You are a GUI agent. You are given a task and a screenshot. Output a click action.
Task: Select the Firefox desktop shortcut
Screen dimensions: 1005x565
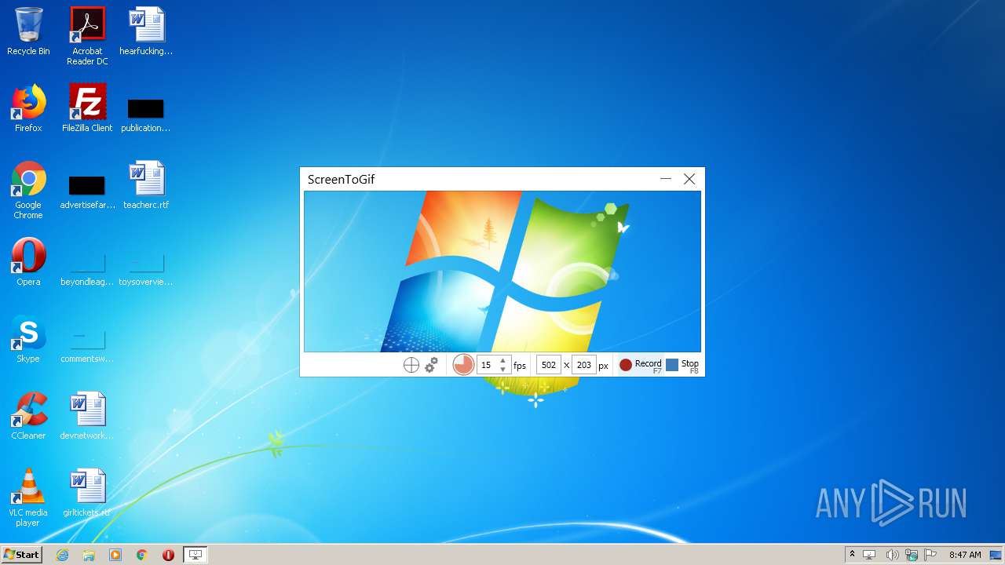(28, 108)
